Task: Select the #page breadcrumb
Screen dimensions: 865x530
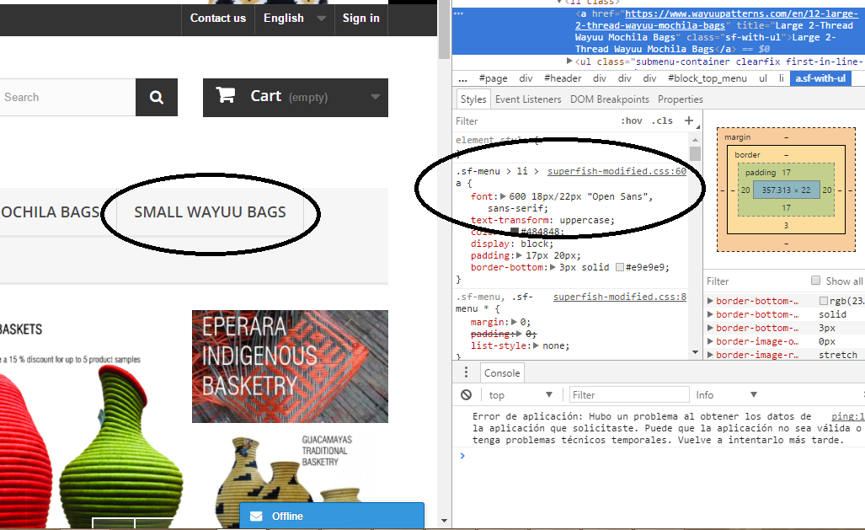Action: (x=494, y=78)
